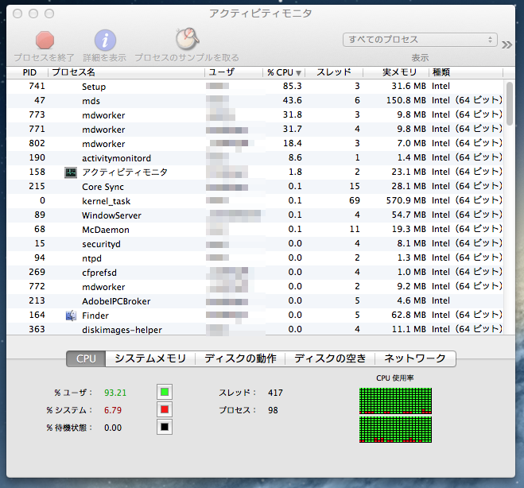
Task: Click the blue info inspect icon
Action: click(x=105, y=40)
